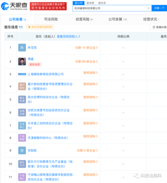
Task: Click the red 国家中小企业发展子基金旗下 banner
Action: 48,6
